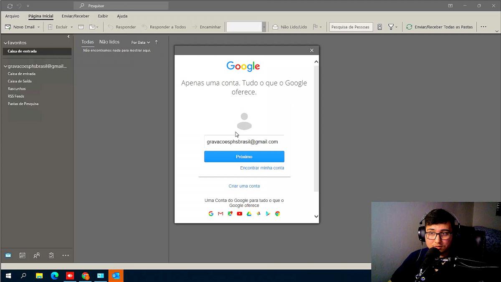Click the Responder button
This screenshot has width=501, height=282.
[122, 27]
